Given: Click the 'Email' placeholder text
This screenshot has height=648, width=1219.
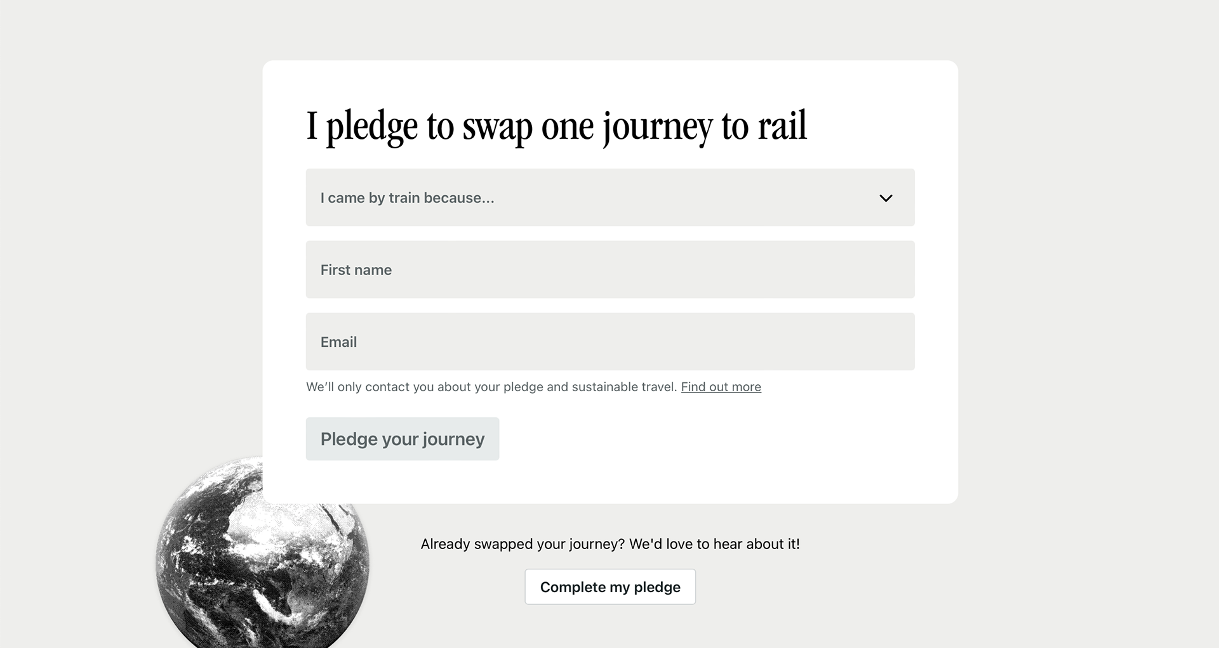Looking at the screenshot, I should pos(338,342).
